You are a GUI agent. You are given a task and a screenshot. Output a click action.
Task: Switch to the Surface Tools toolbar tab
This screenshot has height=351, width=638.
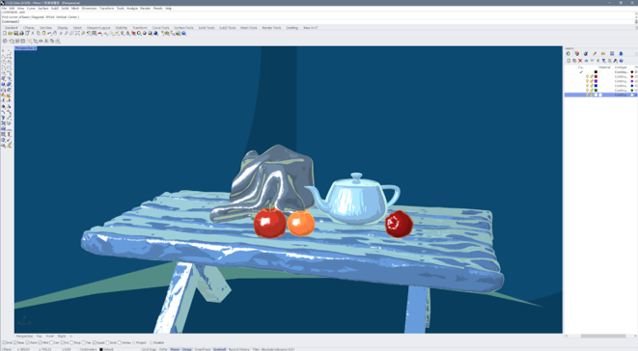(183, 28)
